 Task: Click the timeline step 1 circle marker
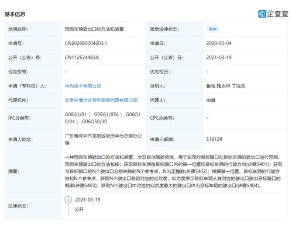[68, 200]
